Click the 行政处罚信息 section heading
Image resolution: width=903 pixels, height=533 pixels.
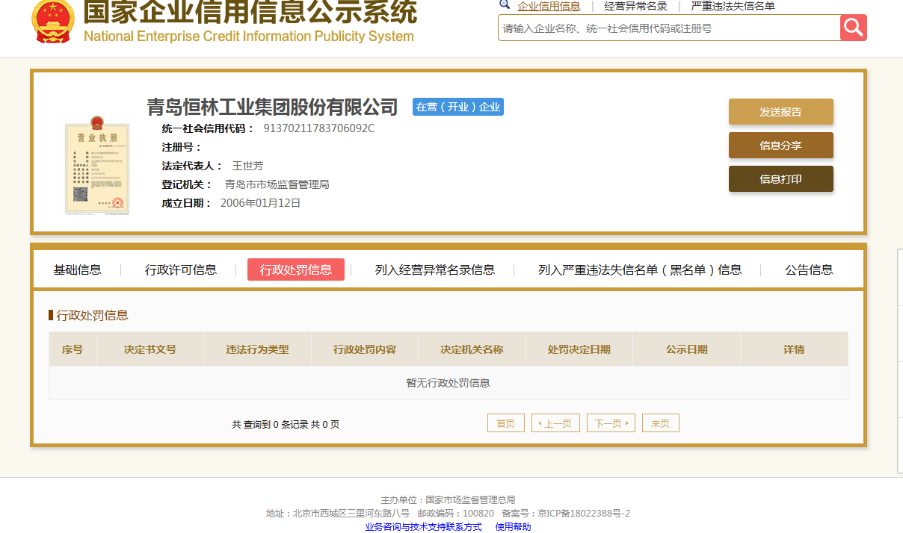coord(92,315)
